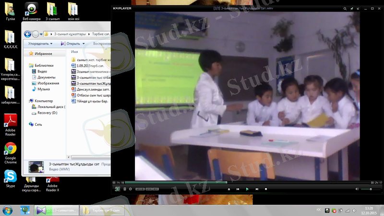Skip to the next track in KMPlayer
This screenshot has width=384, height=216.
tap(257, 189)
